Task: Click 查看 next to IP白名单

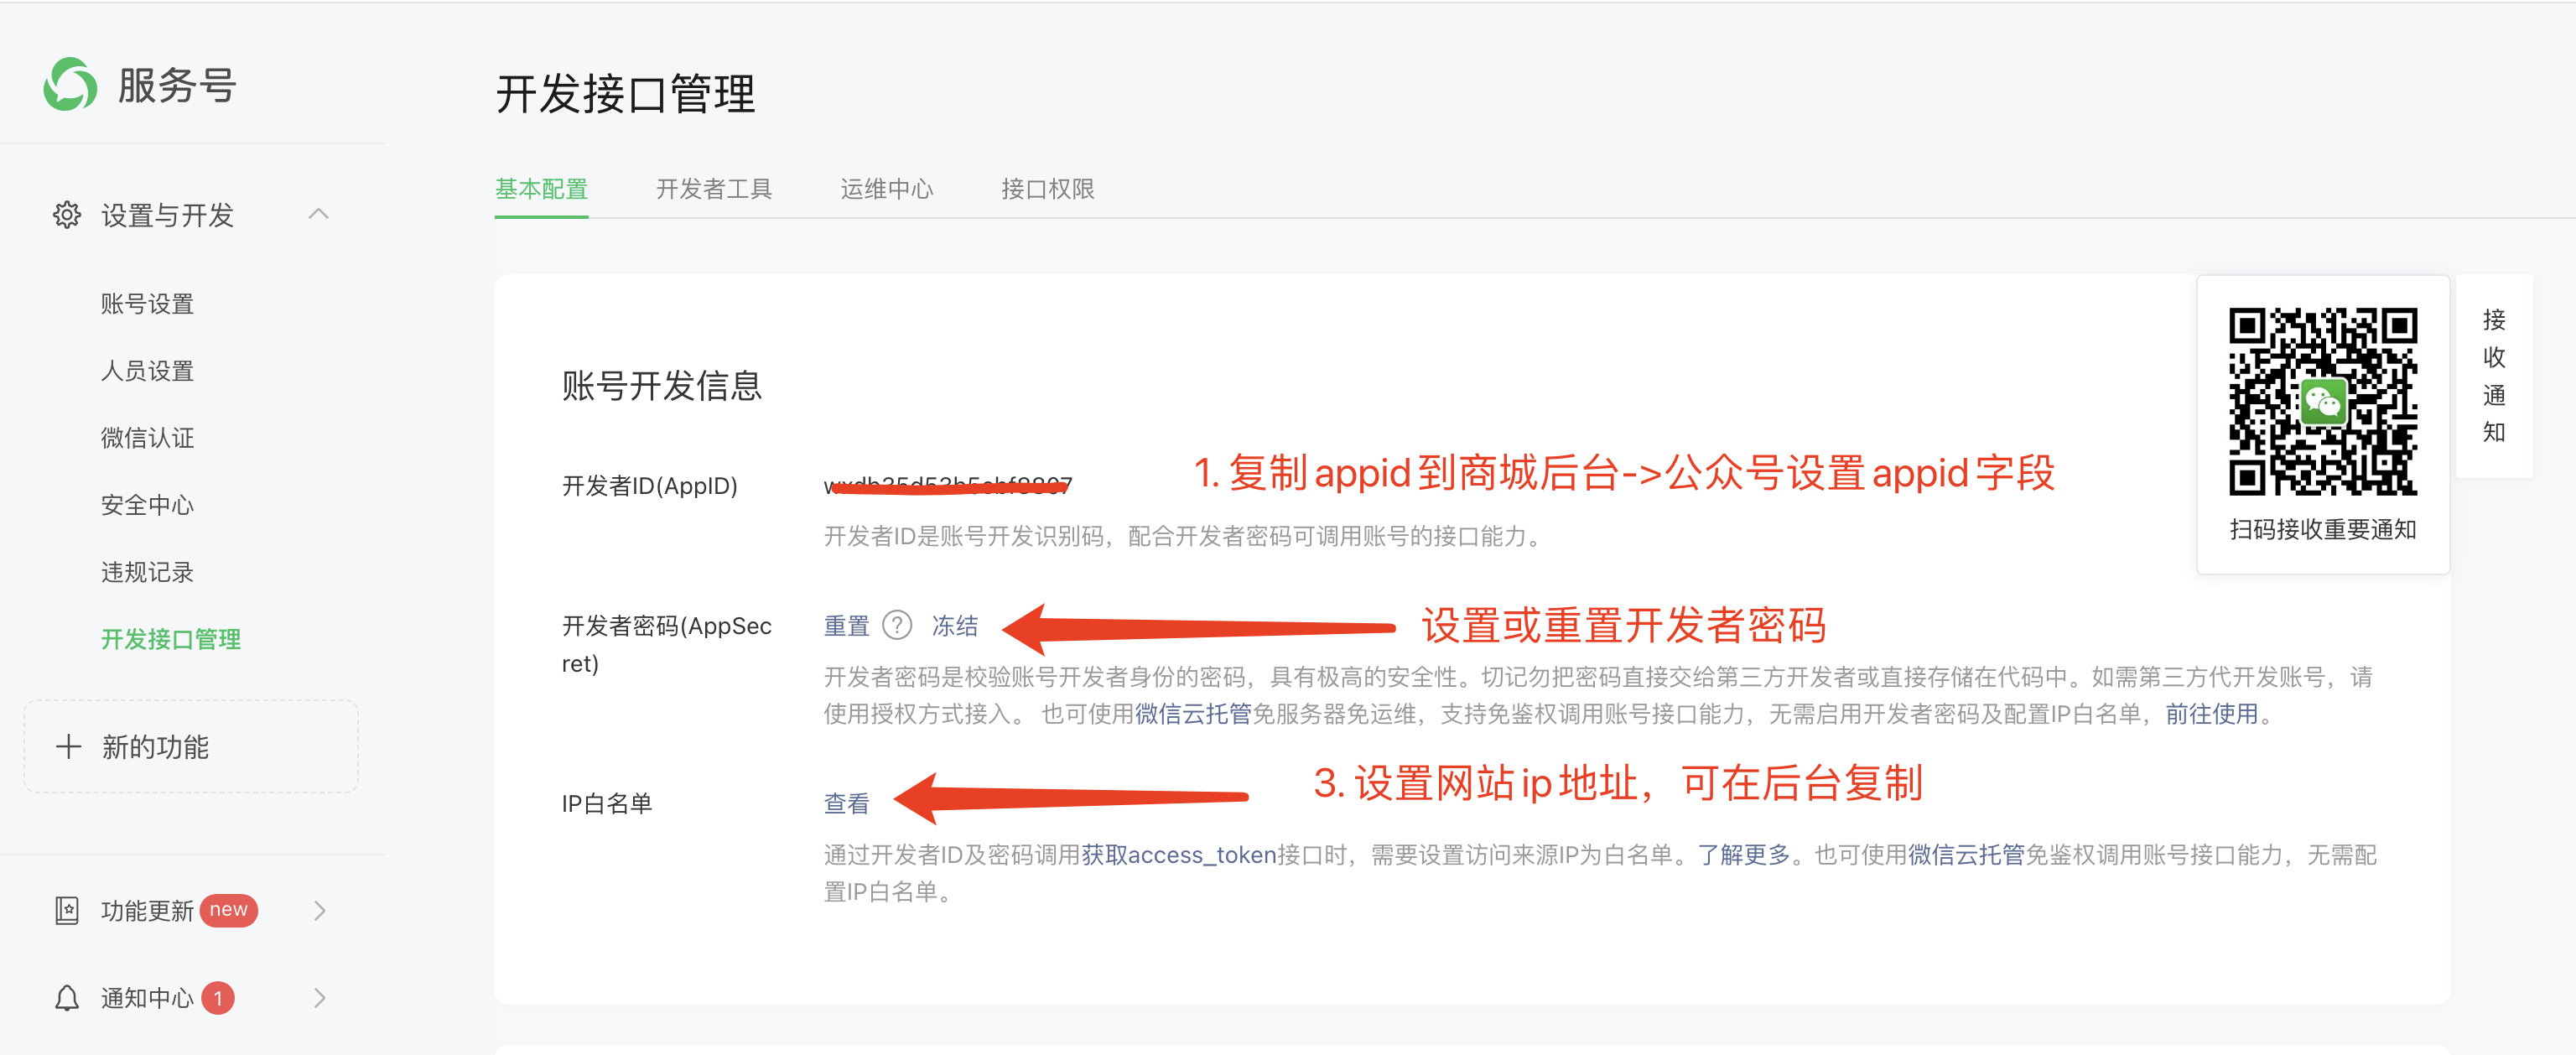Action: click(x=846, y=803)
